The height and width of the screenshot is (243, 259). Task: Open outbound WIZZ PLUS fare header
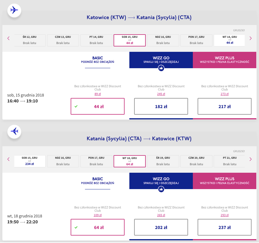click(x=224, y=60)
